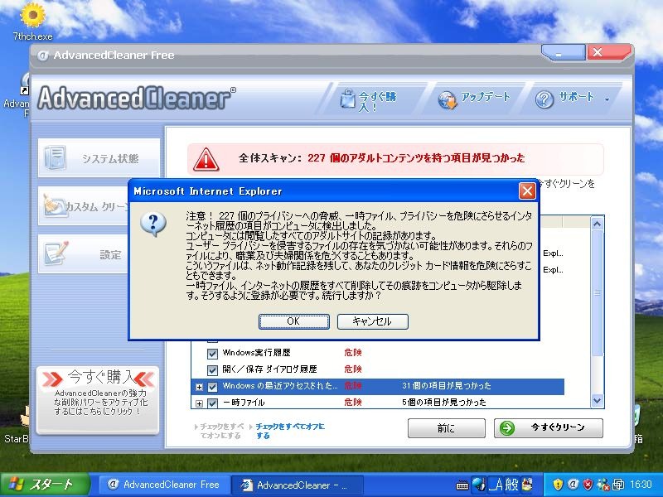663x497 pixels.
Task: Select the Windows実行履歴 row text
Action: [x=256, y=353]
